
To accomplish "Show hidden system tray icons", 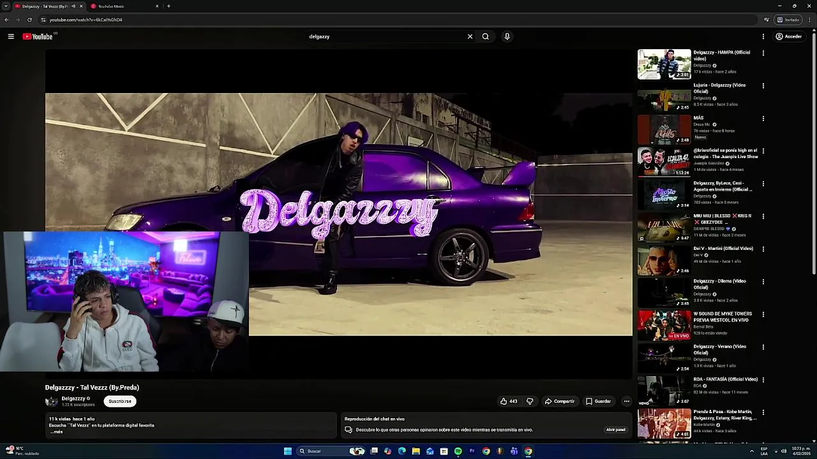I will pyautogui.click(x=752, y=451).
